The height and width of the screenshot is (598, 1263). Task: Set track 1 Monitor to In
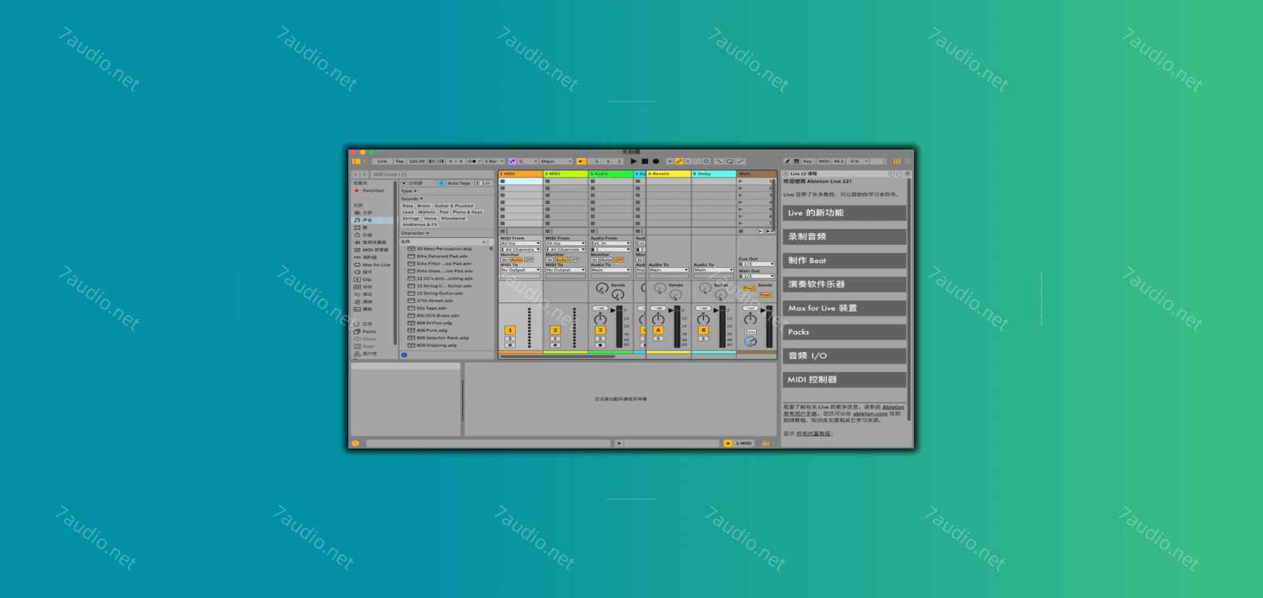pos(505,260)
